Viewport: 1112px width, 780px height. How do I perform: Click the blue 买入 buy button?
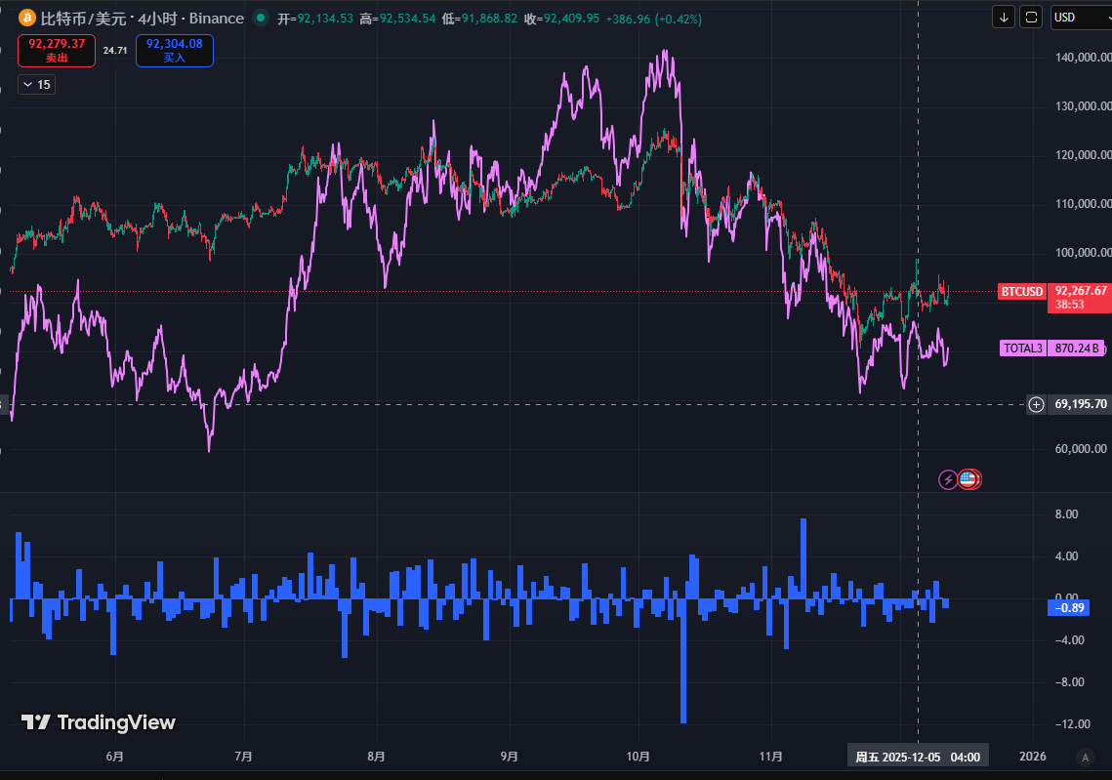point(174,50)
